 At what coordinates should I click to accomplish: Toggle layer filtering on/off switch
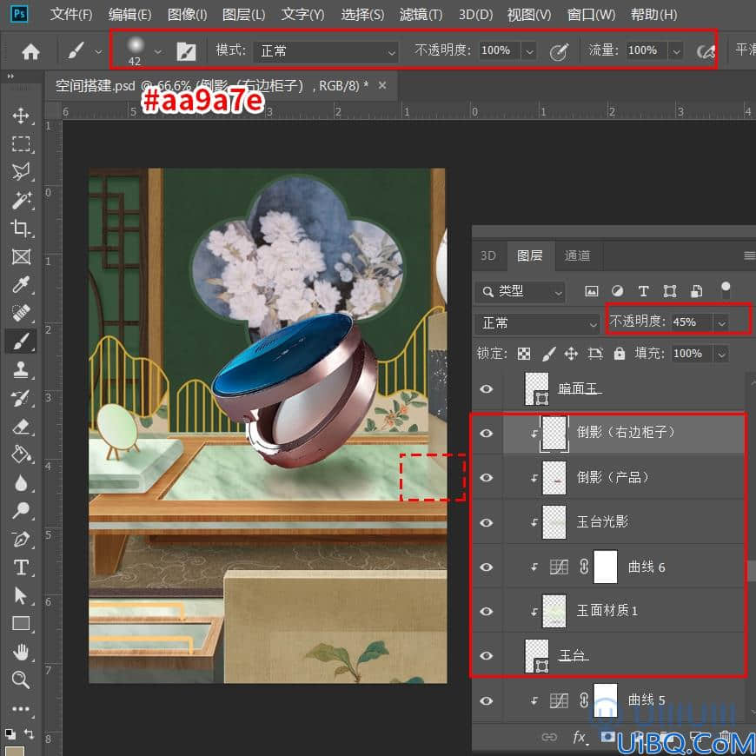coord(726,291)
